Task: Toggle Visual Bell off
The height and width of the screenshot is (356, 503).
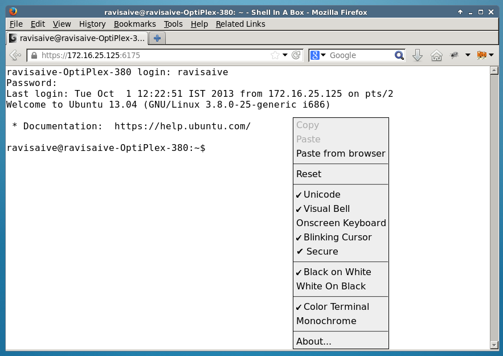Action: (324, 208)
